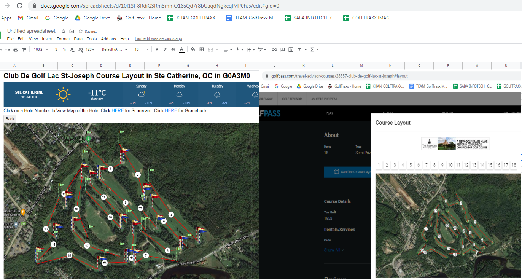522x279 pixels.
Task: Click the Redo toolbar icon
Action: 8,49
